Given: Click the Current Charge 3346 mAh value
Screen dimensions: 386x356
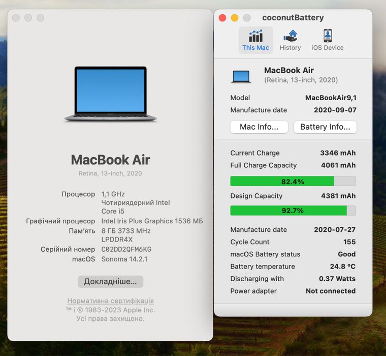Looking at the screenshot, I should pyautogui.click(x=338, y=153).
